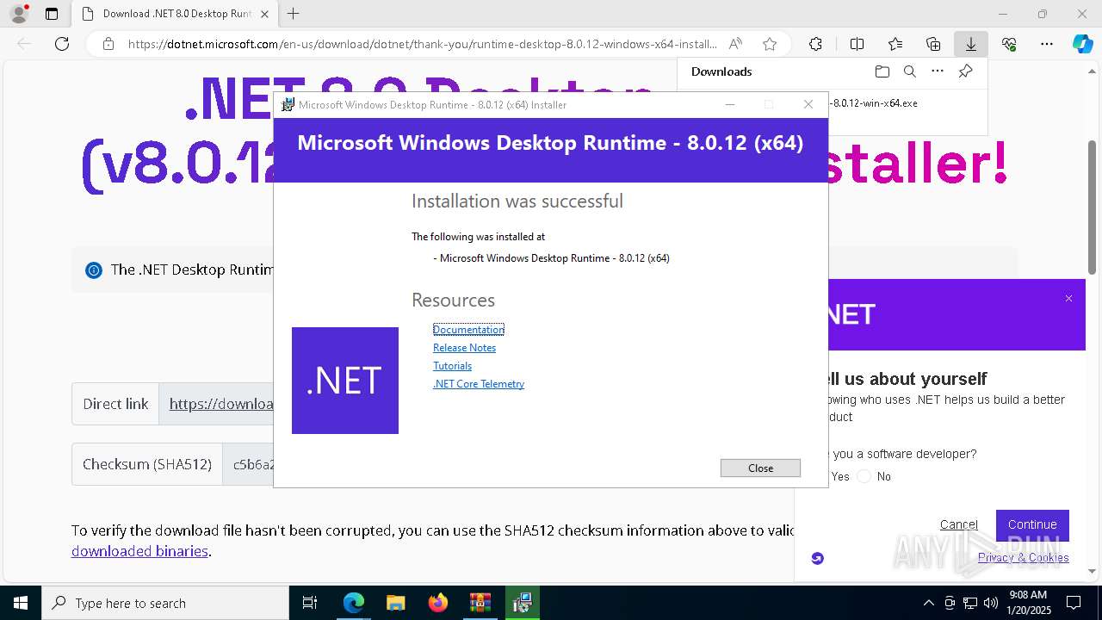Add this page to favorites

tap(770, 44)
